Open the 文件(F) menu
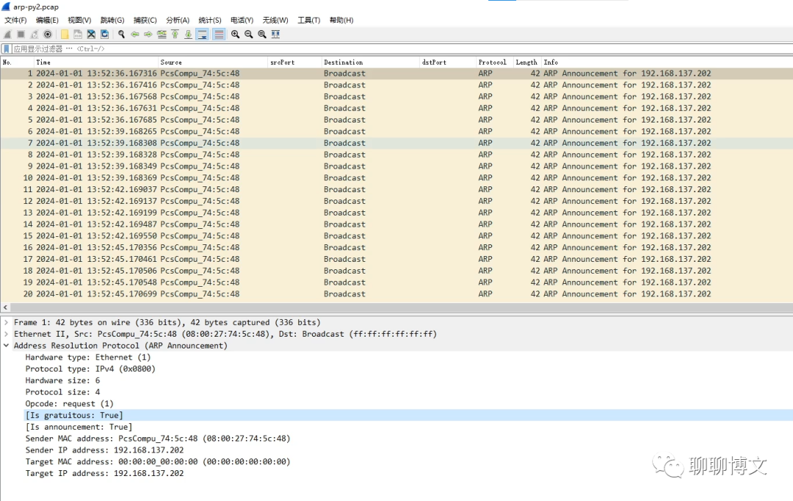Viewport: 793px width, 501px height. click(x=15, y=21)
